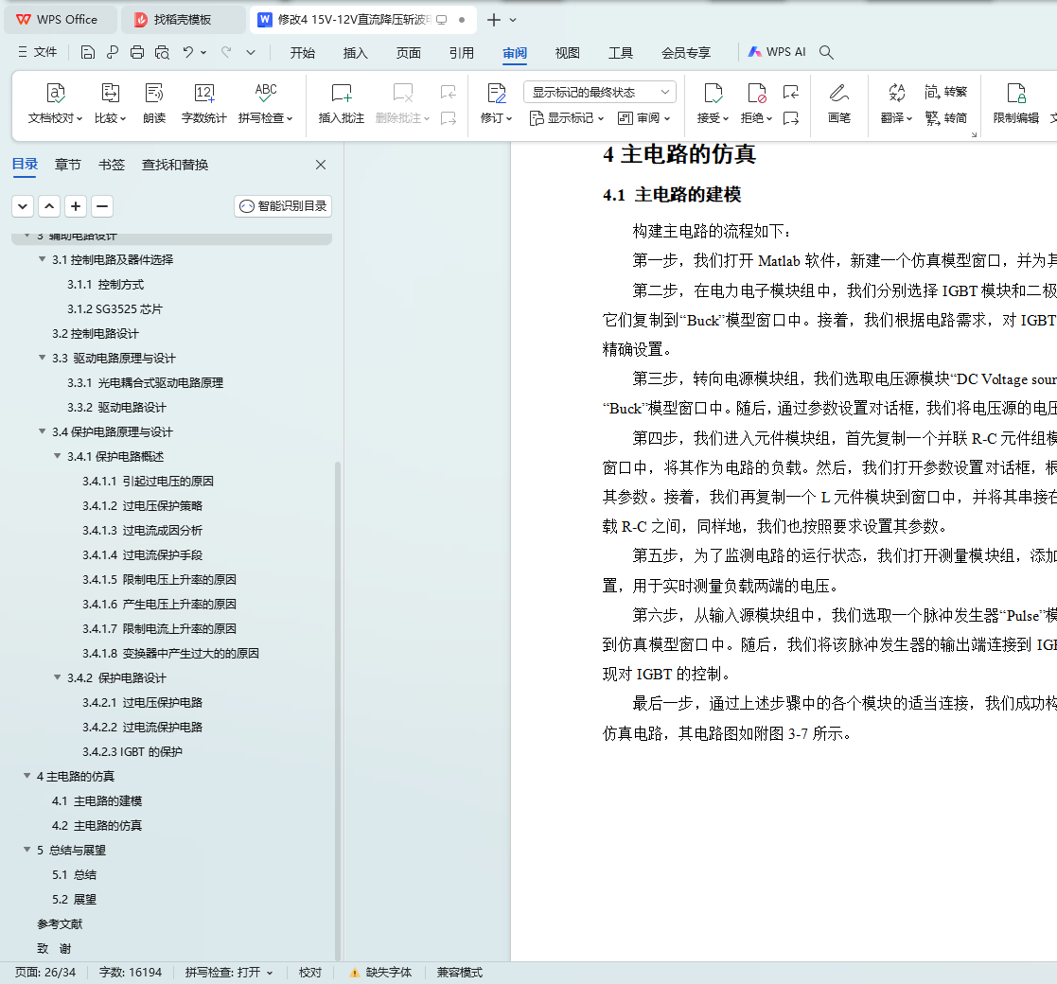Image resolution: width=1057 pixels, height=984 pixels.
Task: Jump to 3.4.1.3 过电流成因分析 heading
Action: click(x=142, y=531)
